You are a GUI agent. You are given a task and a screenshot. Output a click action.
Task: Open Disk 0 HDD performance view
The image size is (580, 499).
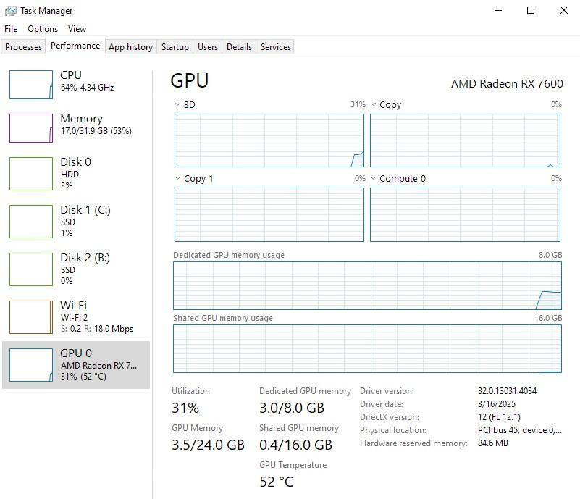(x=31, y=173)
